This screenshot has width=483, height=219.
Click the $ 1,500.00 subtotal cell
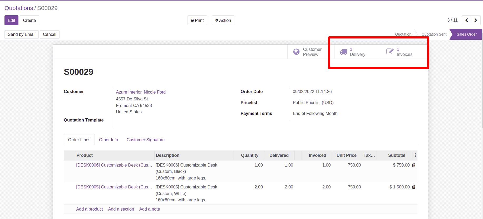(x=399, y=187)
